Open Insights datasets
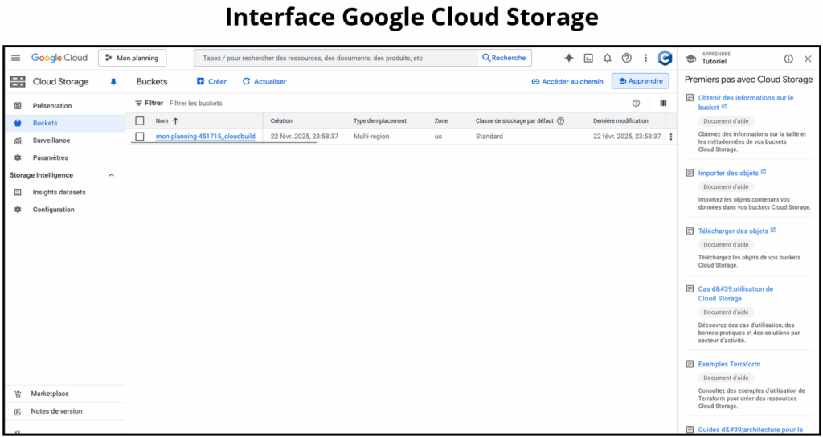823x437 pixels. tap(59, 193)
